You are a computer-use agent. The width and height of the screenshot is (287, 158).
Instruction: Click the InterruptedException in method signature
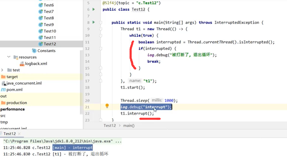point(237,22)
